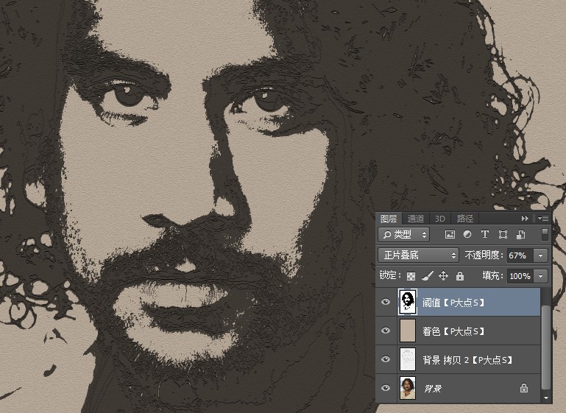Screen dimensions: 566x413
Task: Lock image pixels brush icon
Action: pos(428,276)
